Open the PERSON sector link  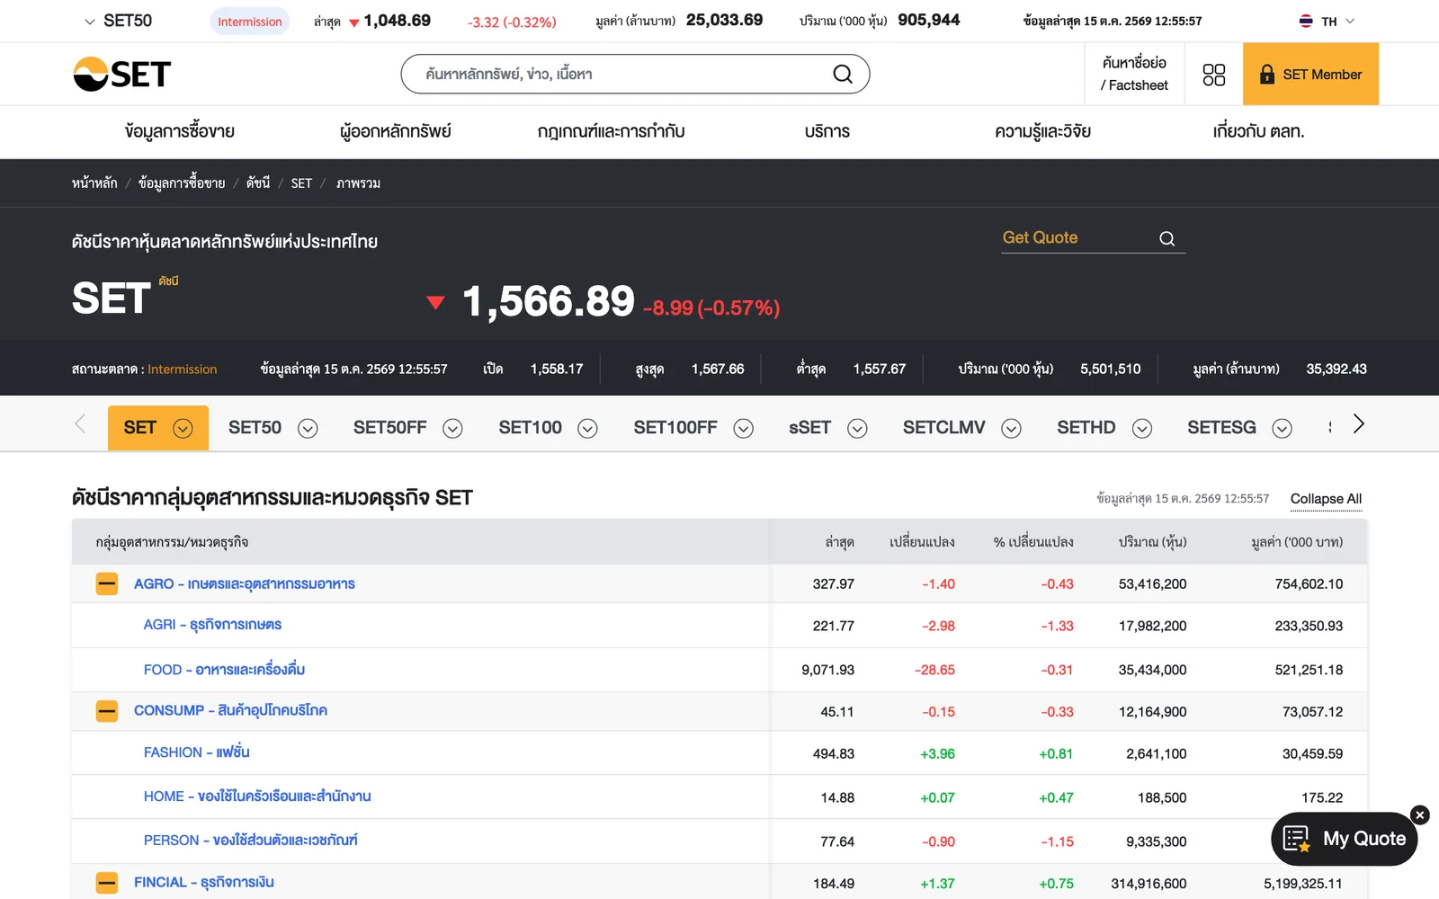[x=250, y=841]
